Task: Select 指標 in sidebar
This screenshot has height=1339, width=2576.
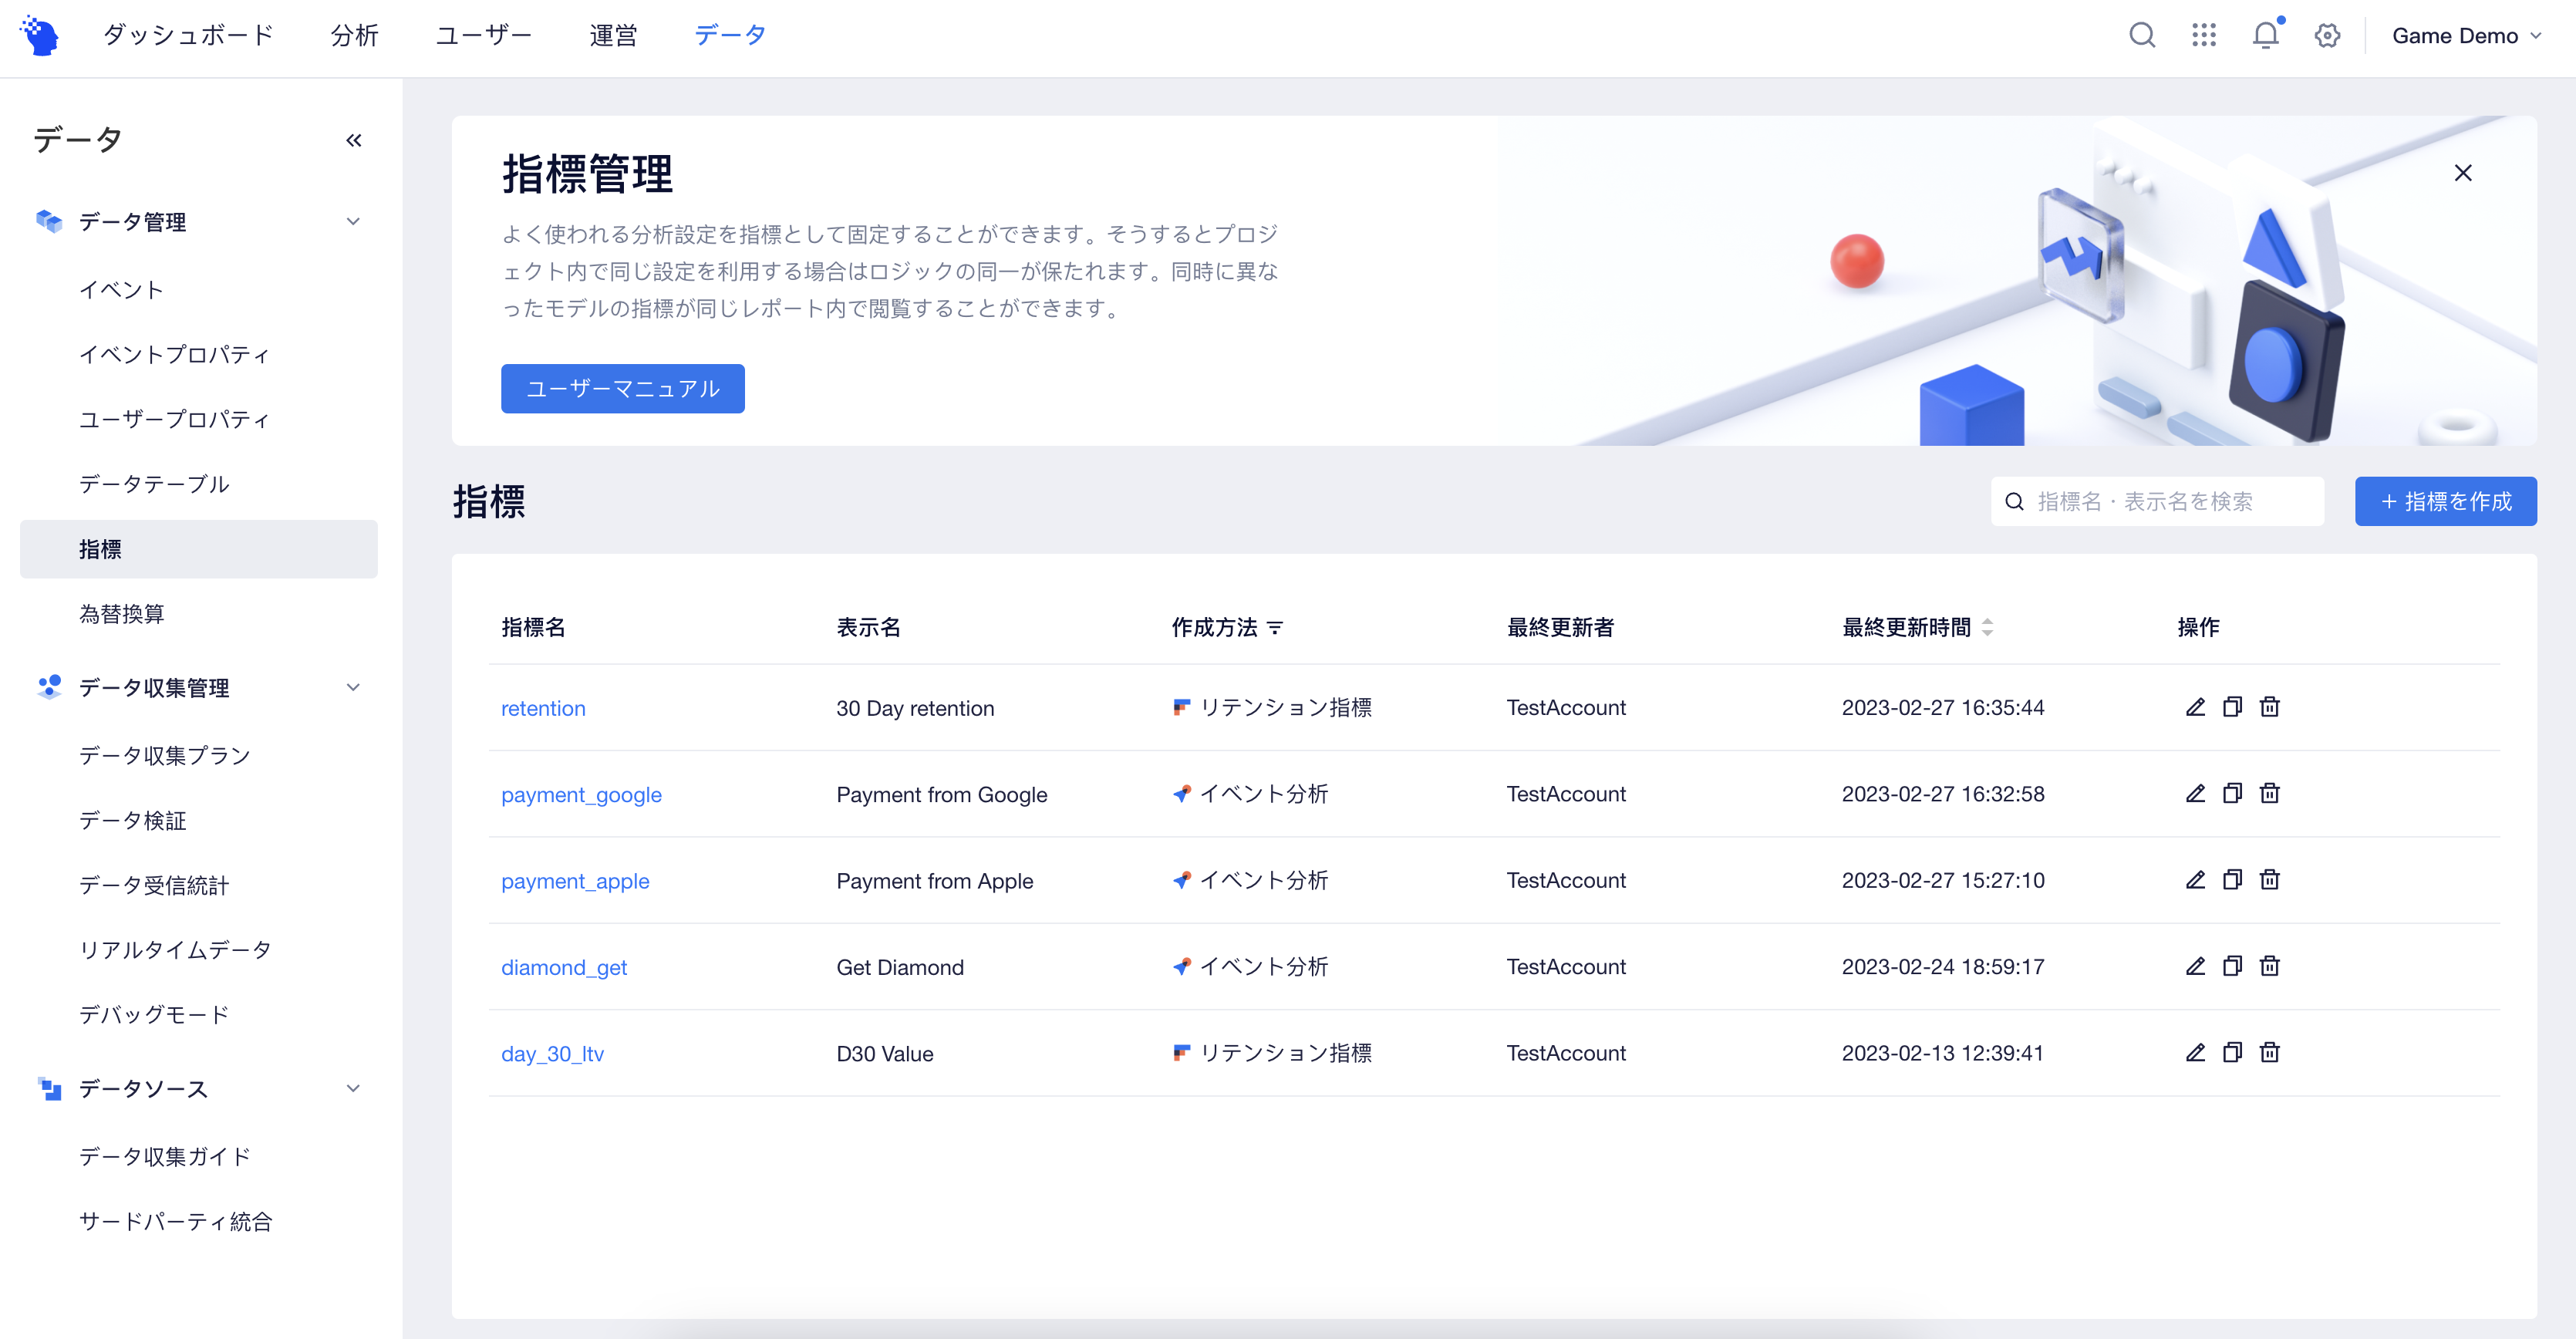Action: (198, 549)
